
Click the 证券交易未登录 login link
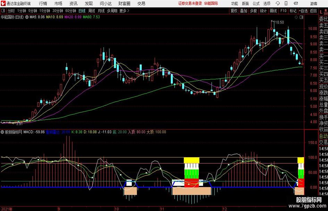[190, 3]
